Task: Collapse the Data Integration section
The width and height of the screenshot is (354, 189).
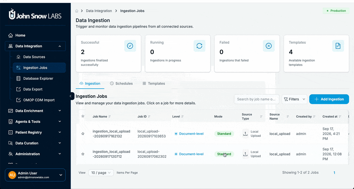Action: click(35, 46)
